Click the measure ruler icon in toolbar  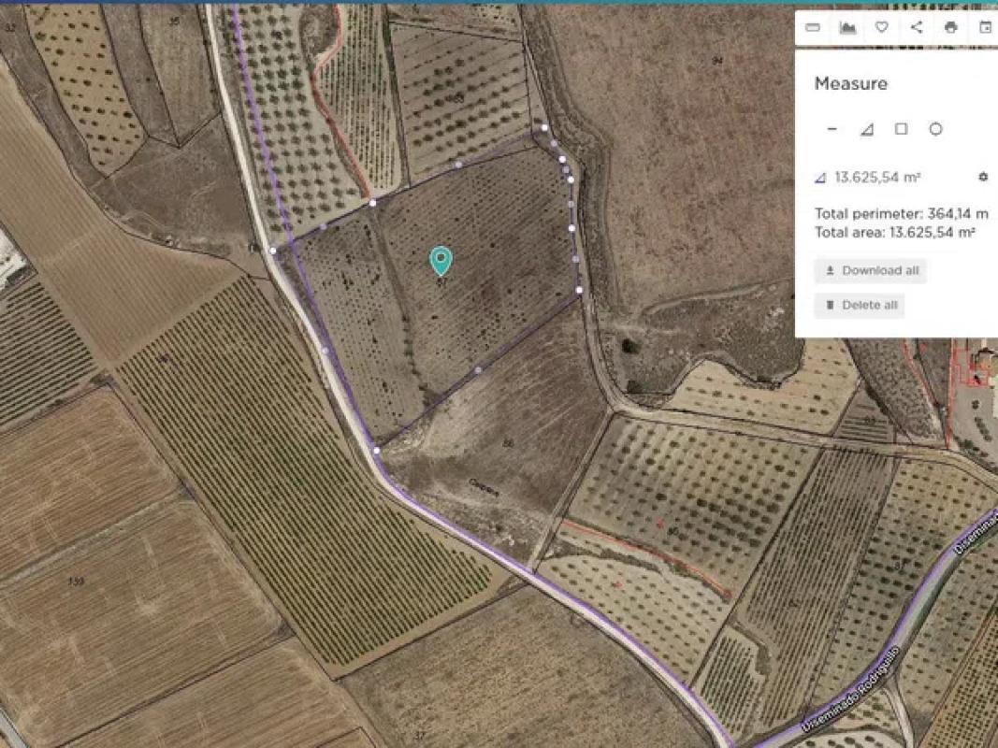(x=813, y=27)
